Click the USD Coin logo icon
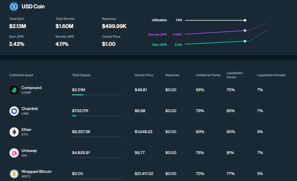 [14, 7]
